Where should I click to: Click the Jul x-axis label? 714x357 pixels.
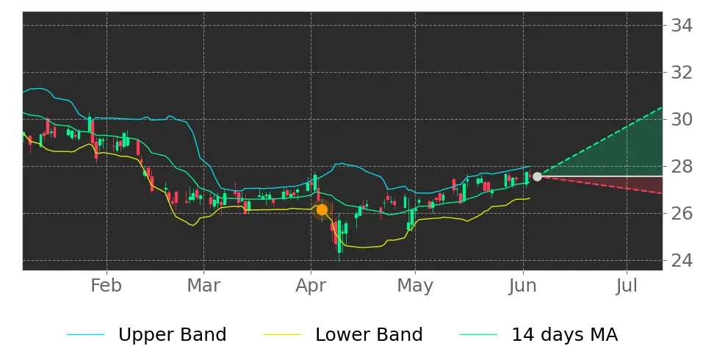(627, 286)
